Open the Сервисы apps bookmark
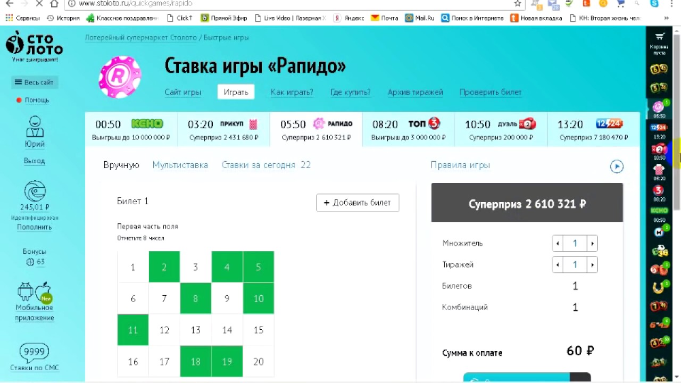This screenshot has width=681, height=383. click(22, 18)
